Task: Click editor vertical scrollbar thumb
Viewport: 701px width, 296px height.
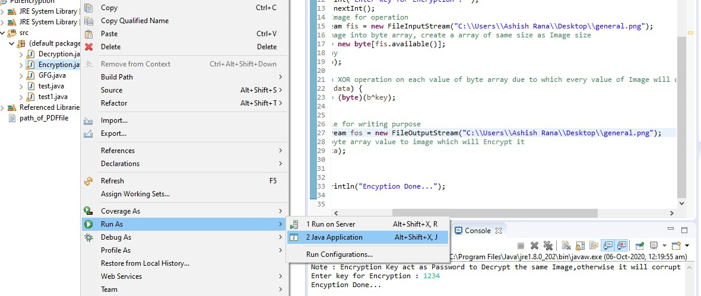Action: [681, 117]
